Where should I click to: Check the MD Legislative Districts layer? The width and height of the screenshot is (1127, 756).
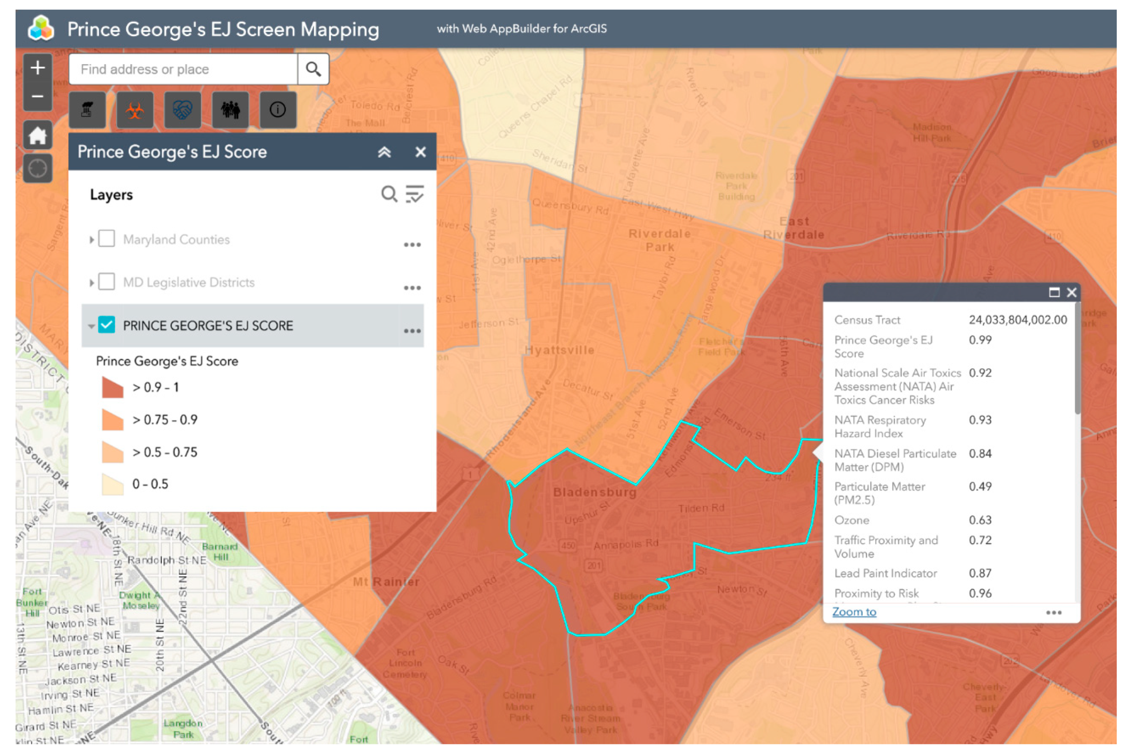tap(107, 282)
